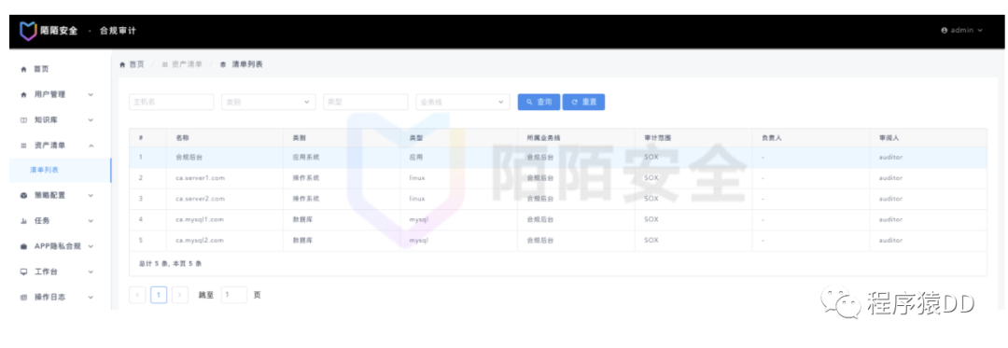Click the 重置 reset button
The image size is (1008, 348).
click(583, 102)
